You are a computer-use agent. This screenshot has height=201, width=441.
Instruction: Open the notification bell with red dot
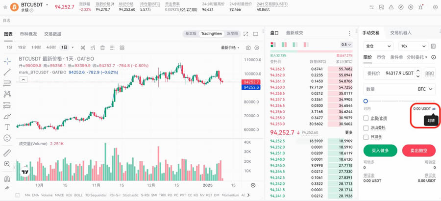pyautogui.click(x=421, y=7)
